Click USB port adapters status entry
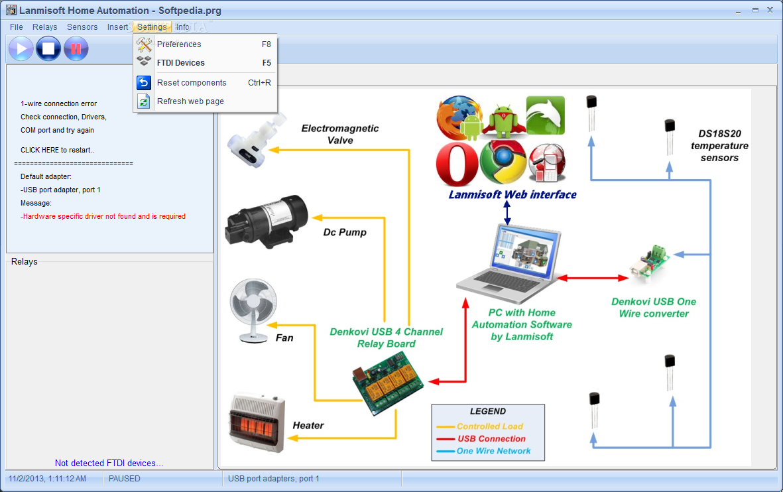The height and width of the screenshot is (492, 783). 274,479
